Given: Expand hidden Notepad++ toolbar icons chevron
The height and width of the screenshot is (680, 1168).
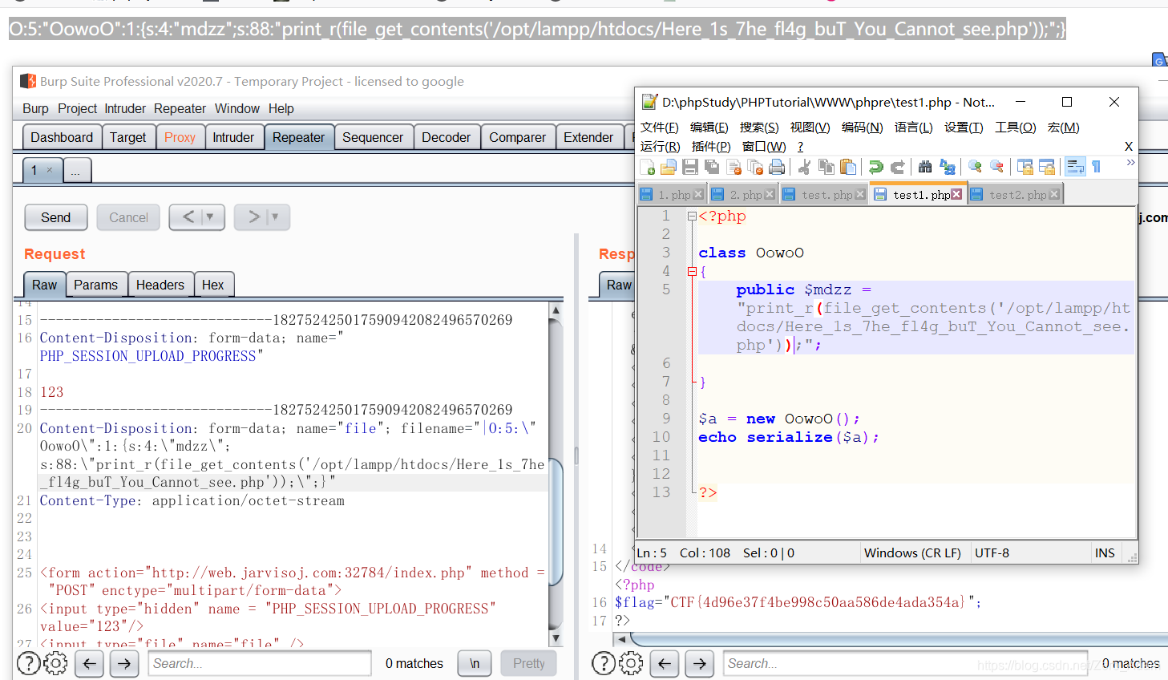Looking at the screenshot, I should 1130,163.
